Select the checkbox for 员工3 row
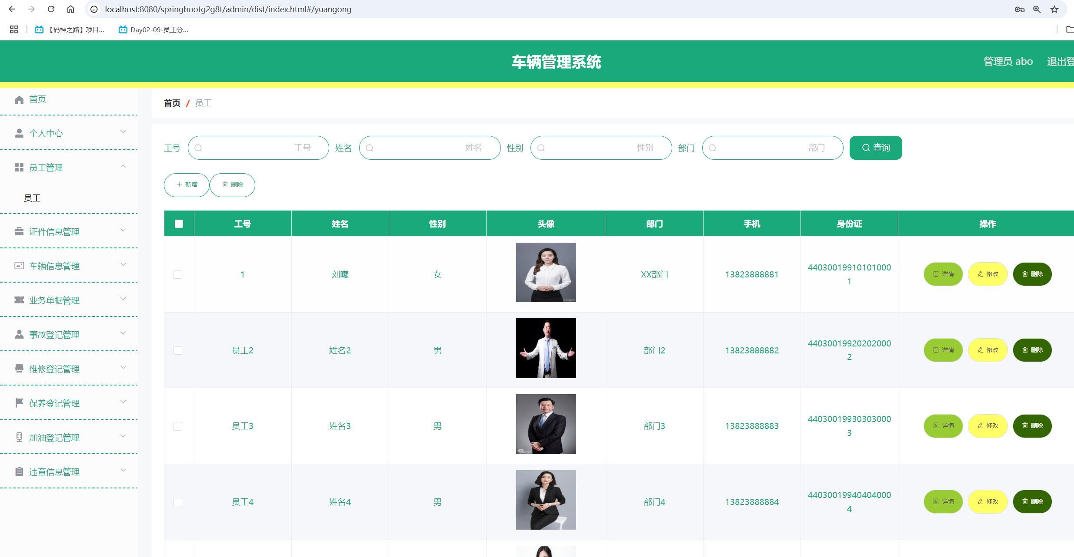The image size is (1074, 557). 178,426
